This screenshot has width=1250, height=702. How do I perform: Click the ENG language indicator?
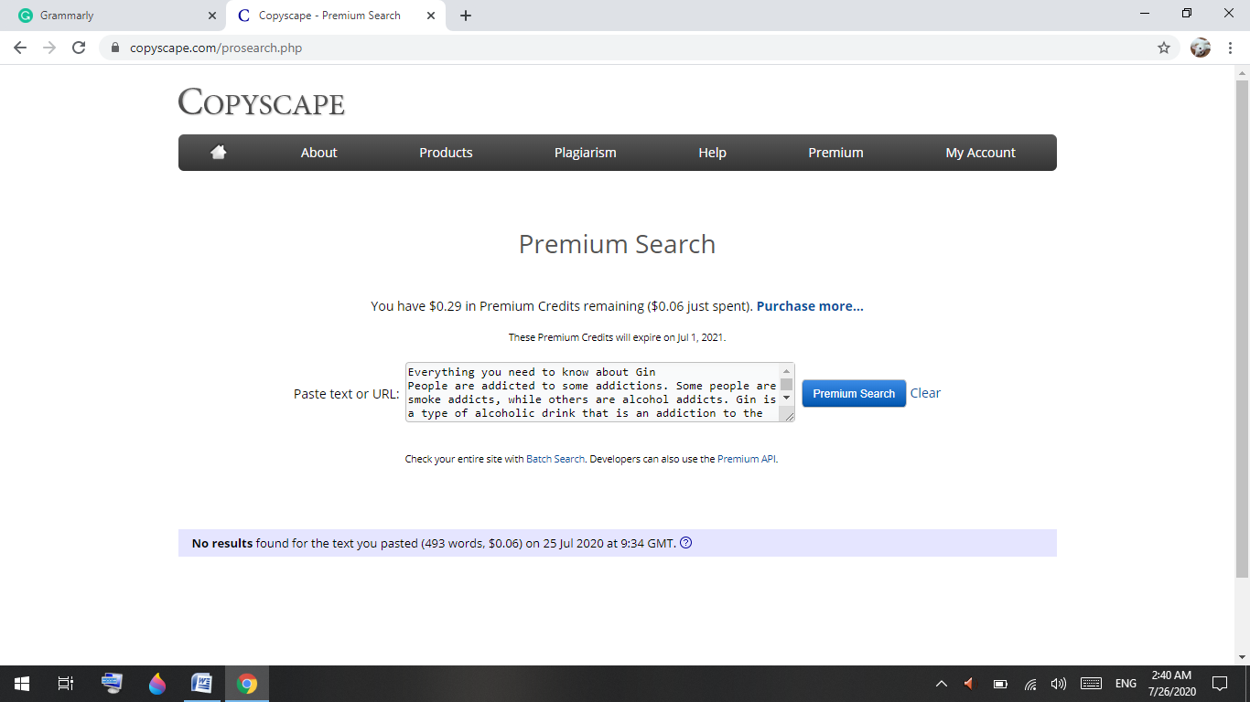pyautogui.click(x=1126, y=684)
